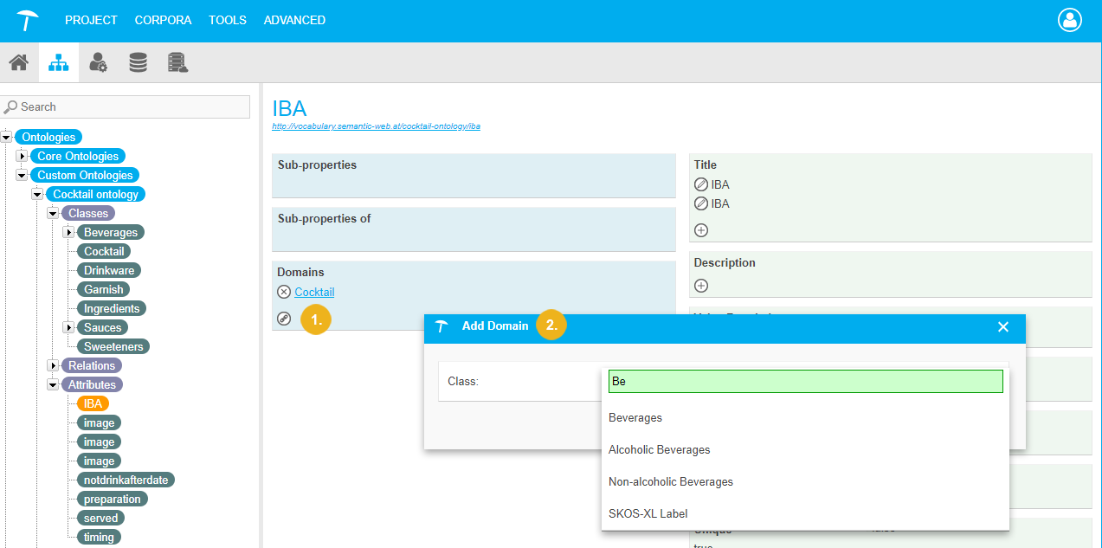Expand the Core Ontologies tree node
Image resolution: width=1102 pixels, height=548 pixels.
coord(23,157)
